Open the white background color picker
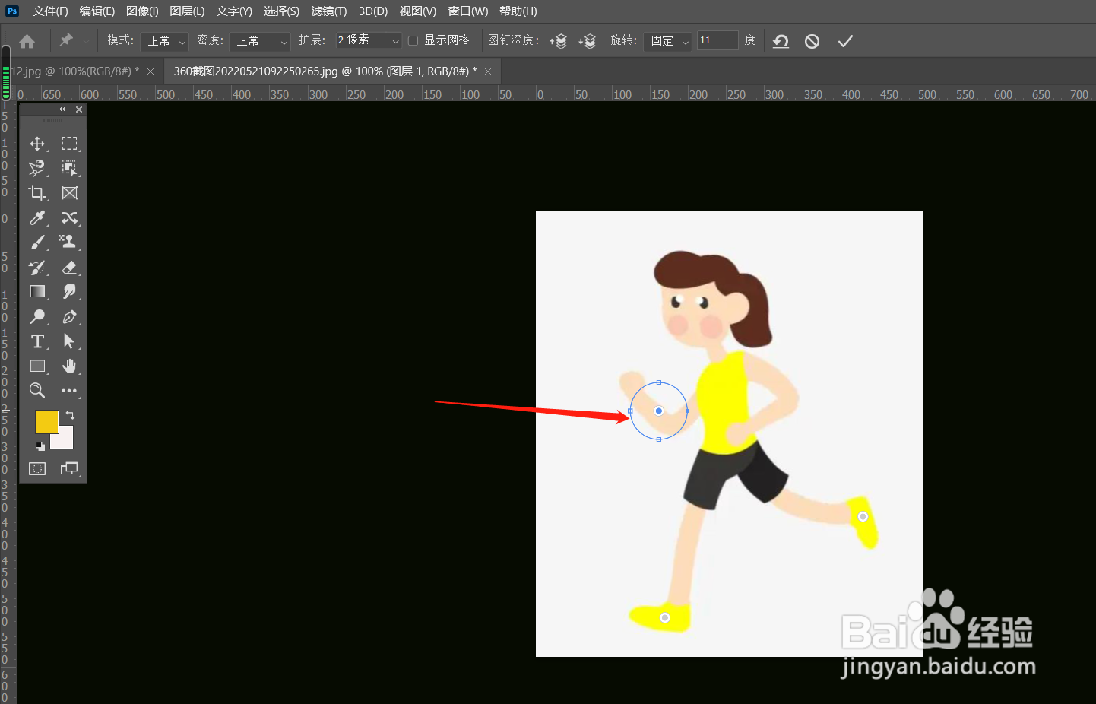The height and width of the screenshot is (704, 1096). (65, 441)
